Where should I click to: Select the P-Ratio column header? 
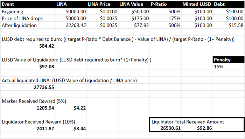point(165,4)
